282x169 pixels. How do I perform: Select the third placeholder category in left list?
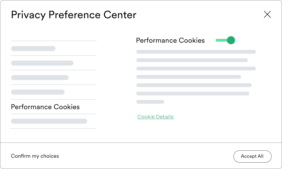(x=40, y=77)
